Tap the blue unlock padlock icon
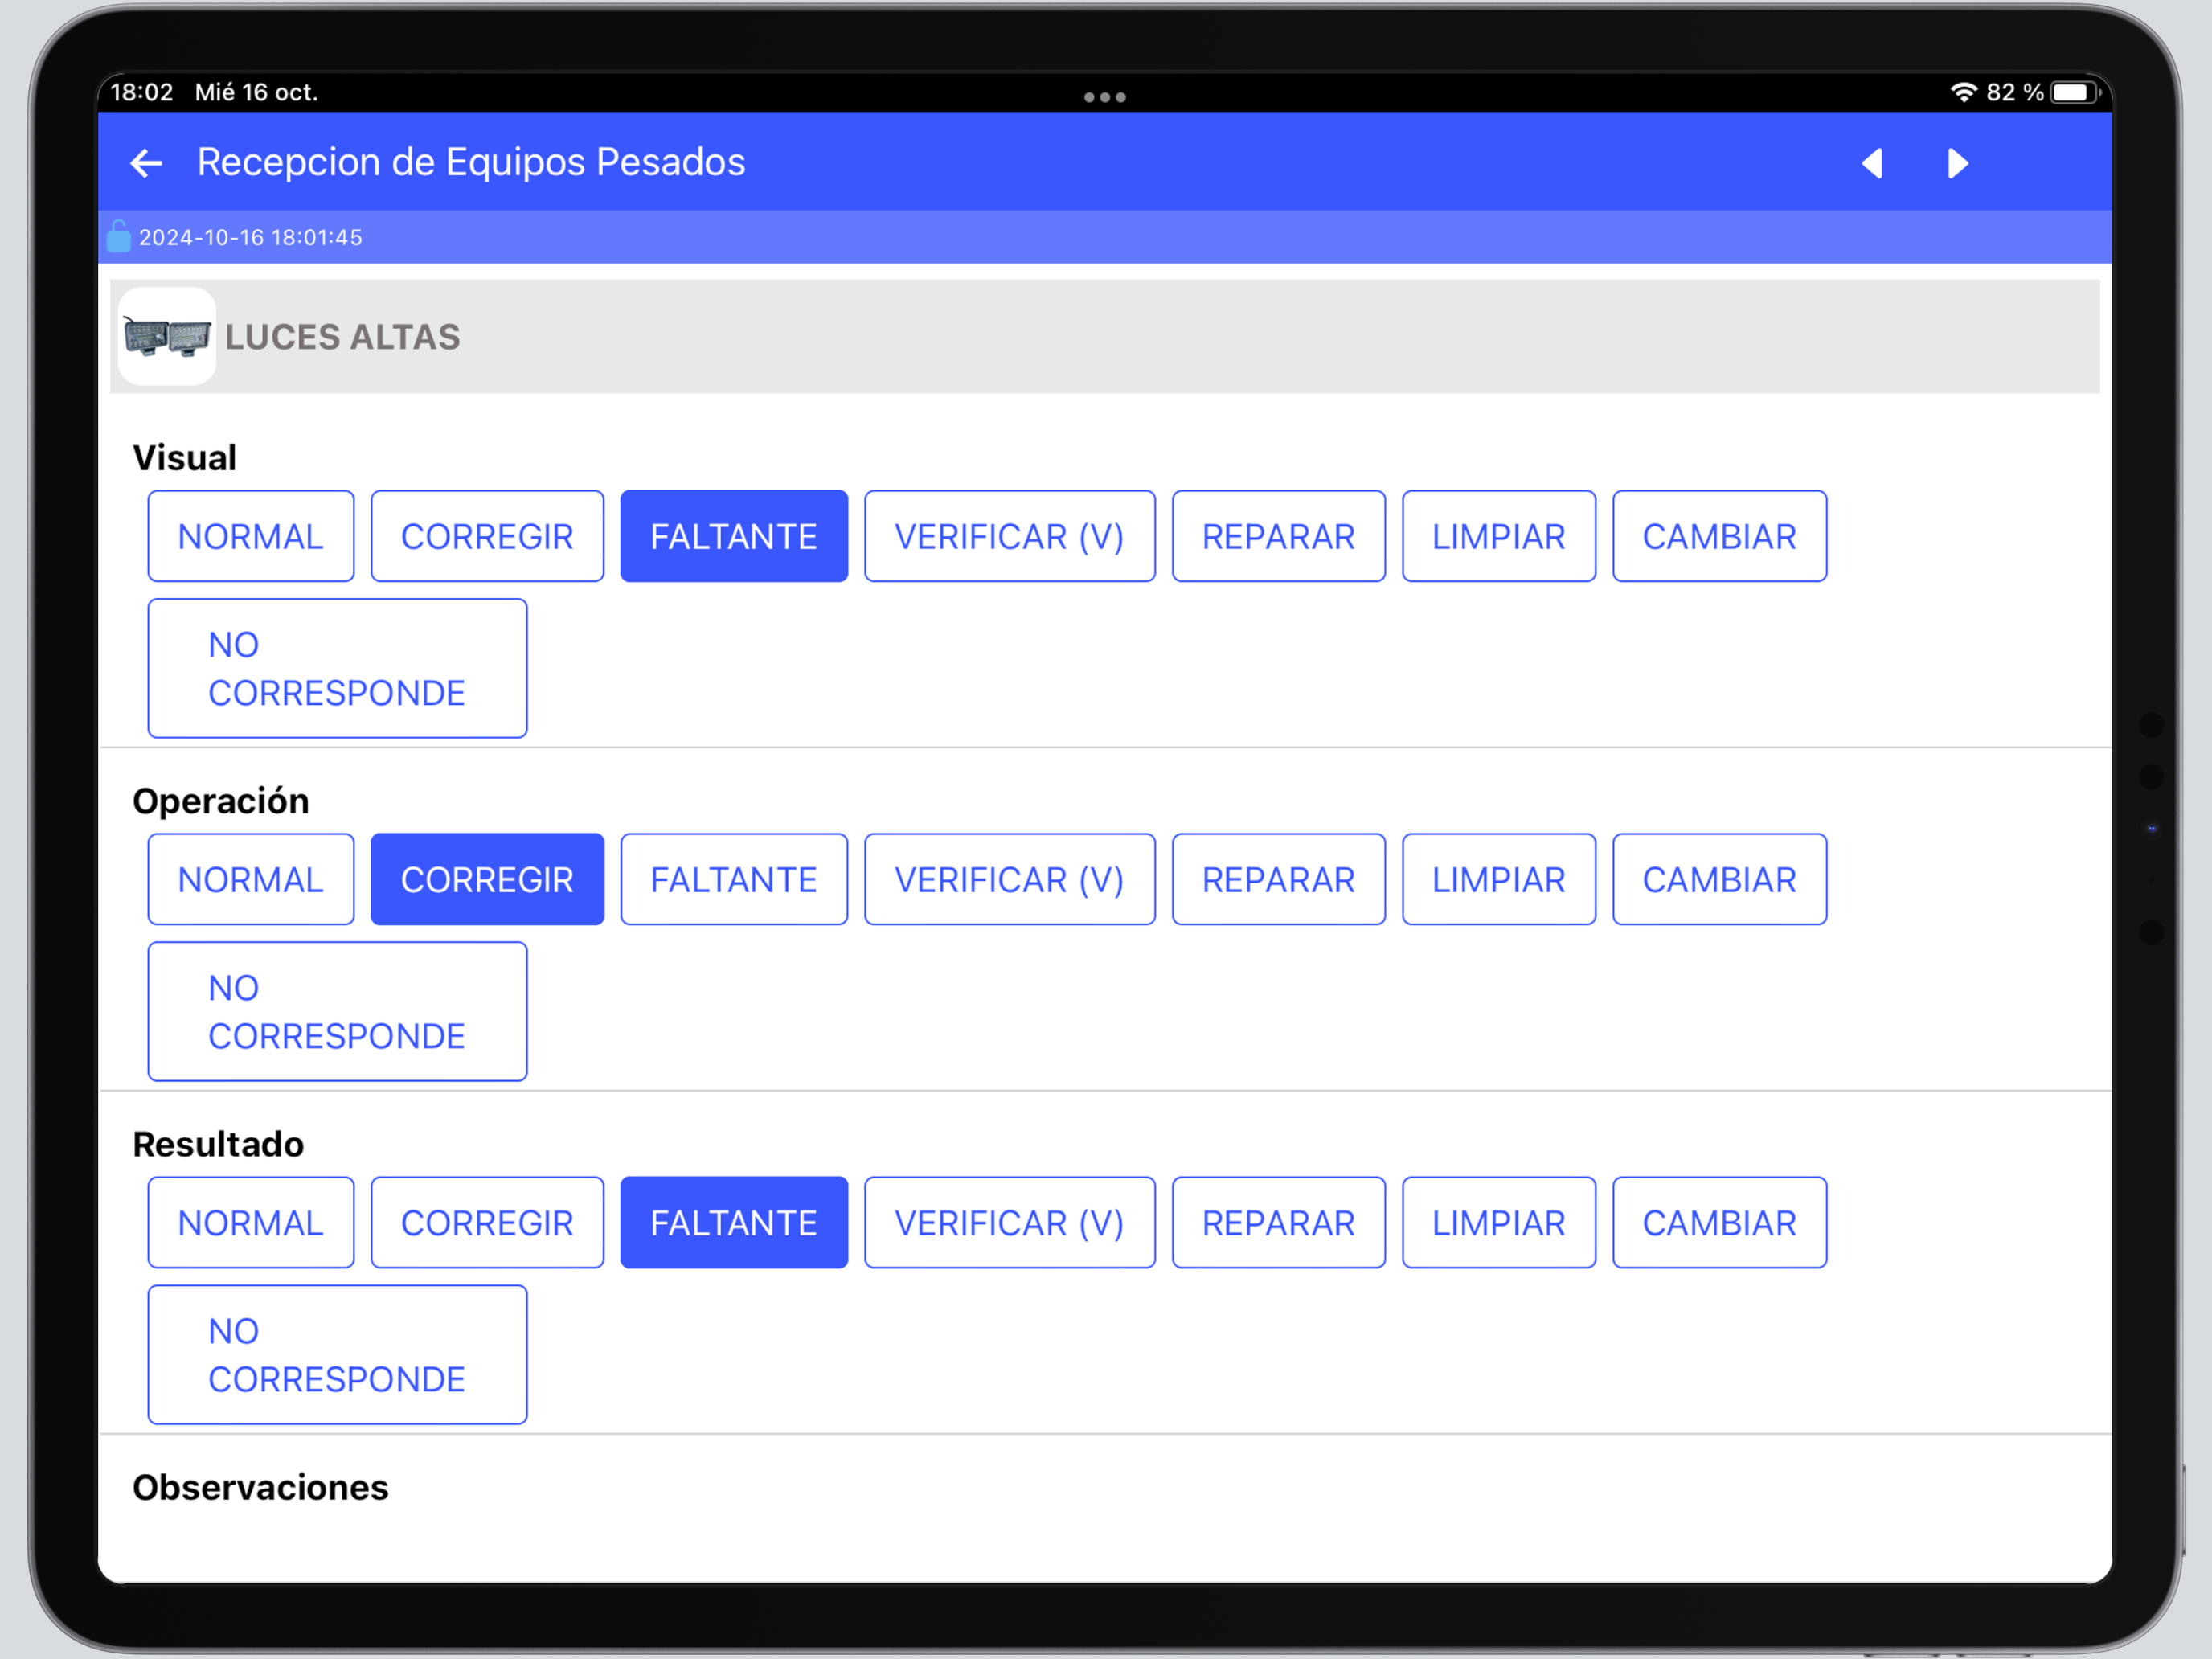This screenshot has width=2212, height=1659. pyautogui.click(x=119, y=236)
